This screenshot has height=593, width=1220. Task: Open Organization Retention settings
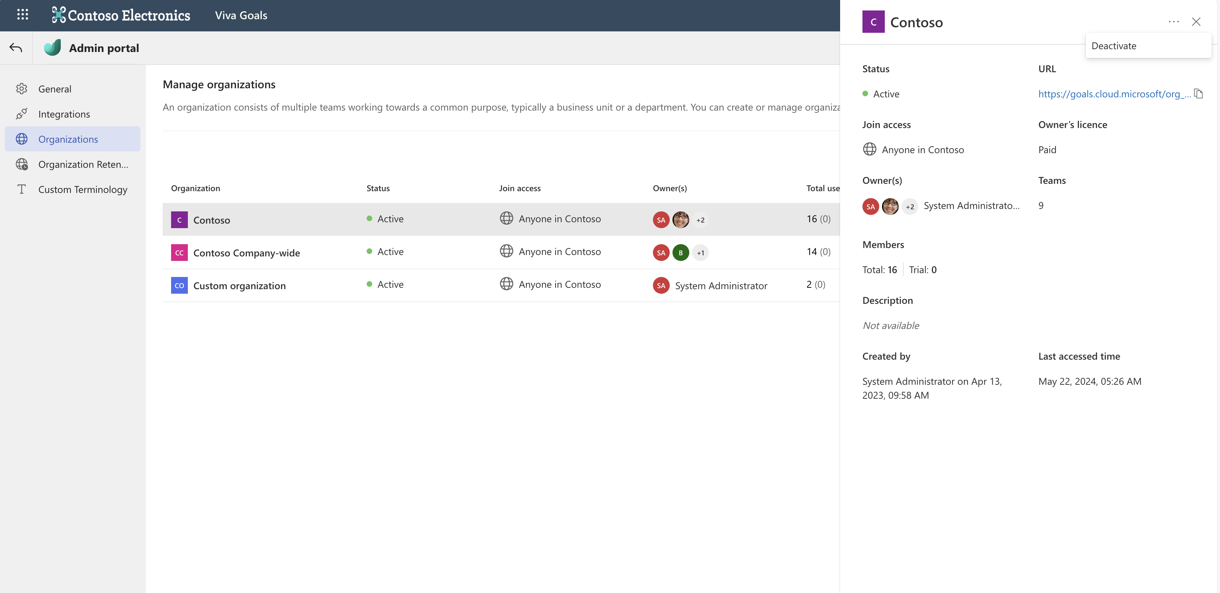point(83,164)
